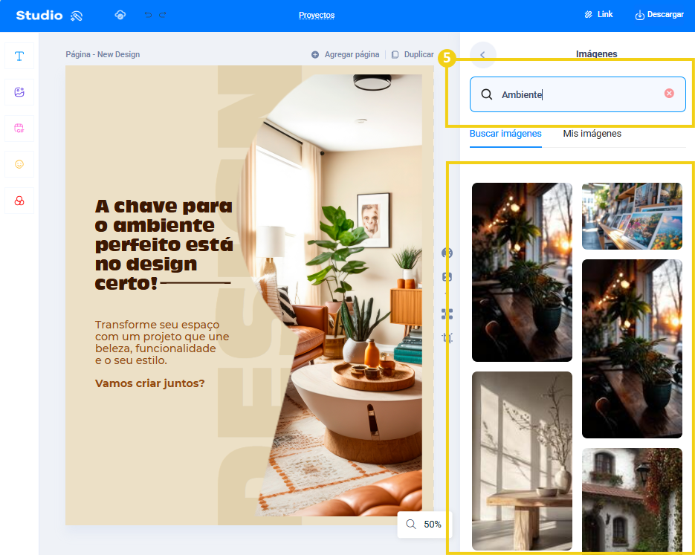The image size is (695, 555).
Task: Click the Studio logo text
Action: click(39, 15)
